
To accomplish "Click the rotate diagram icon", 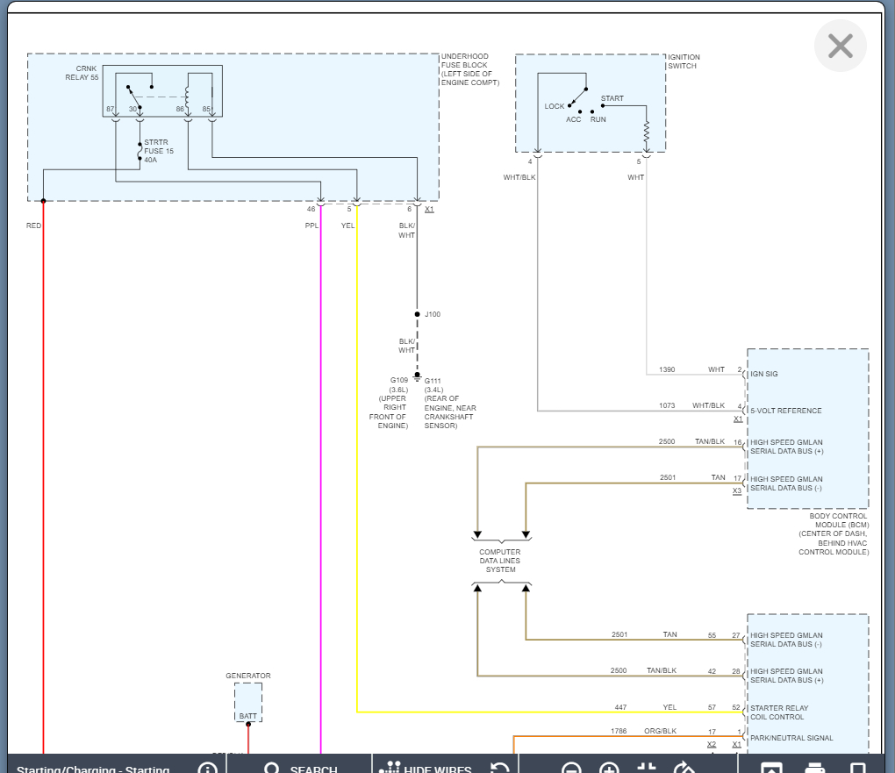I will click(684, 769).
